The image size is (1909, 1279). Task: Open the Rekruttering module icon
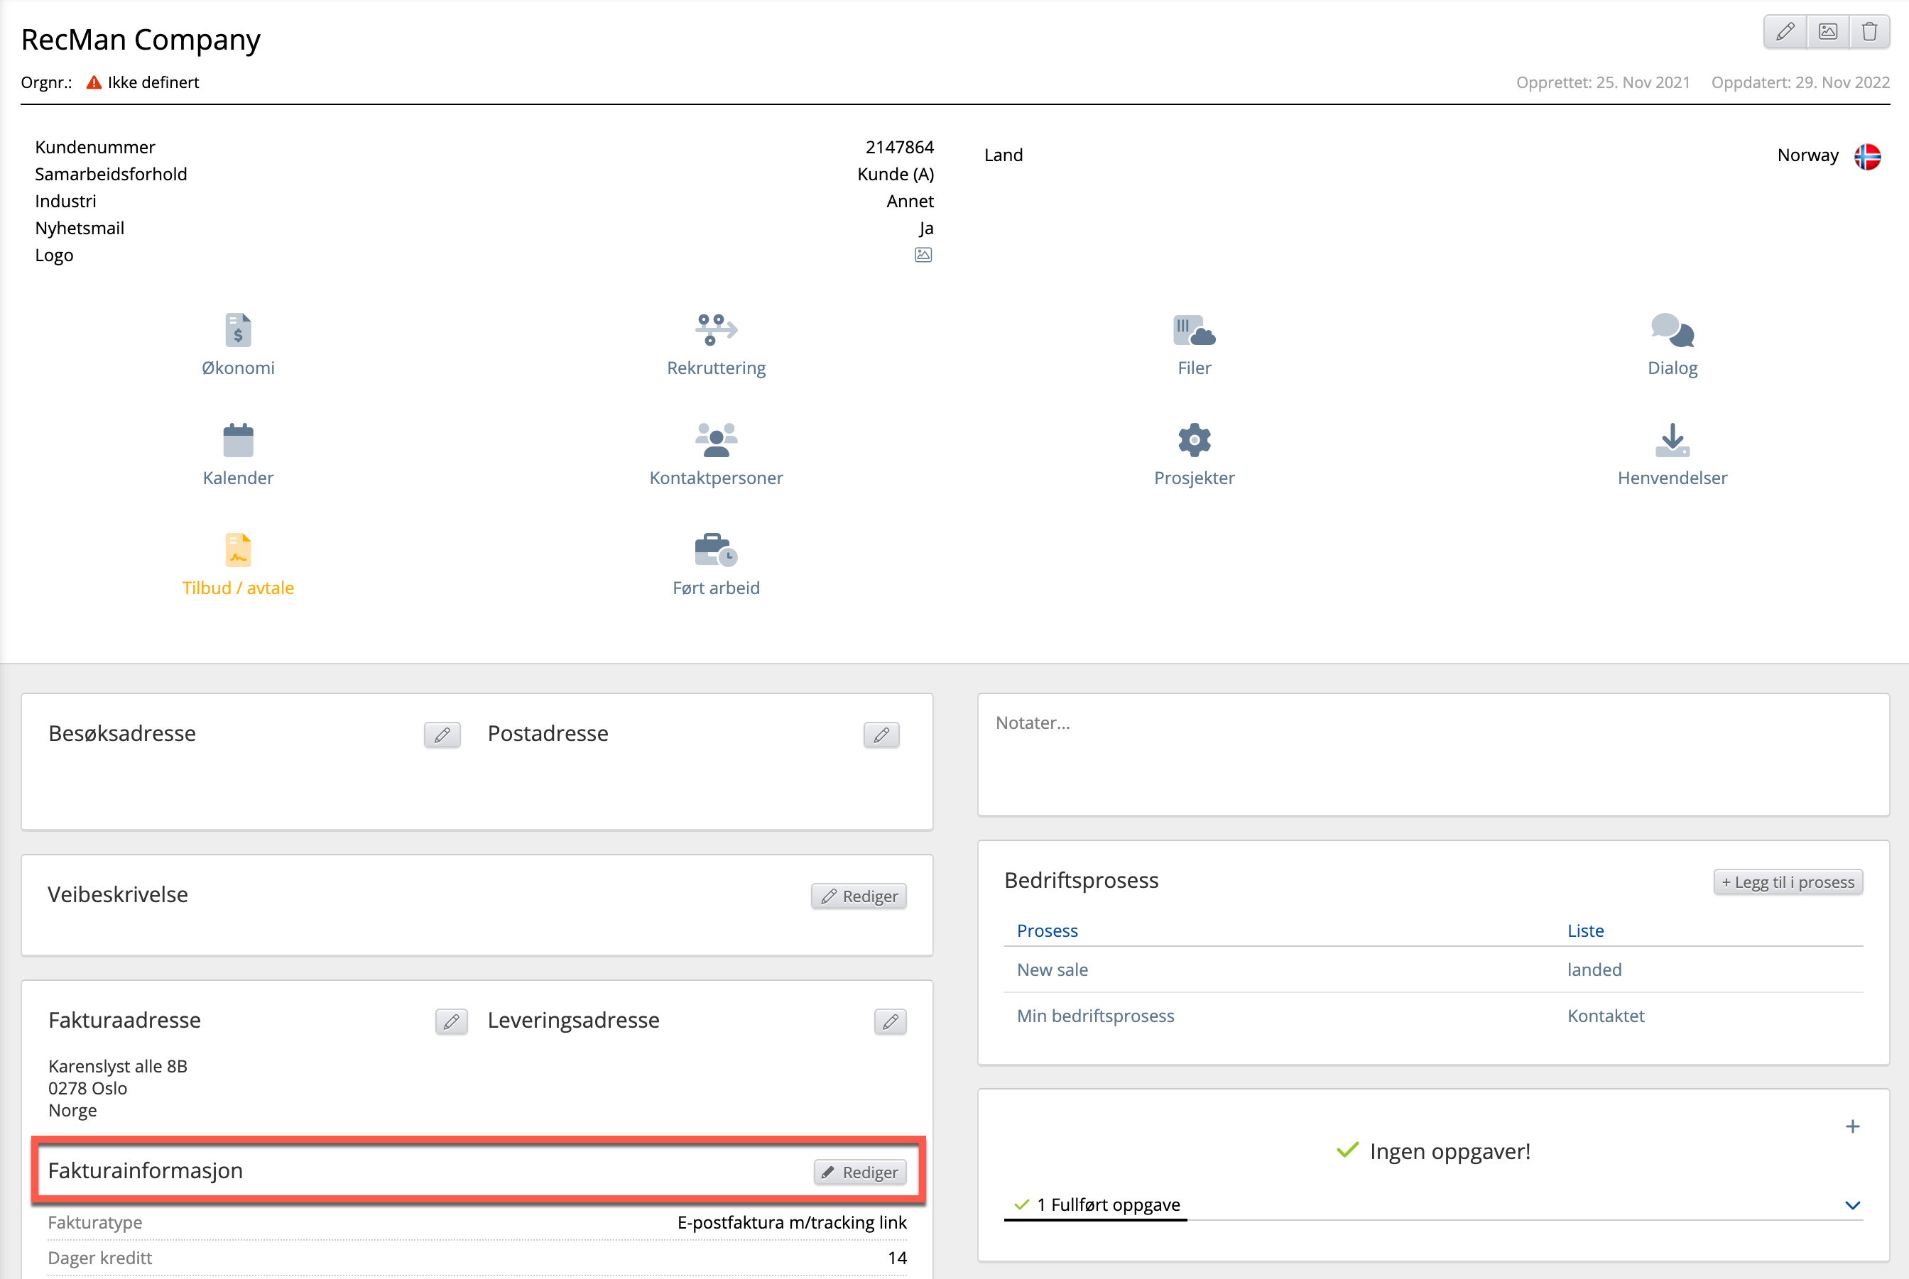[716, 330]
